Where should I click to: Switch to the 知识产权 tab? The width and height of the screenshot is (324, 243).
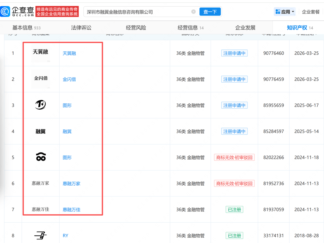coord(300,28)
